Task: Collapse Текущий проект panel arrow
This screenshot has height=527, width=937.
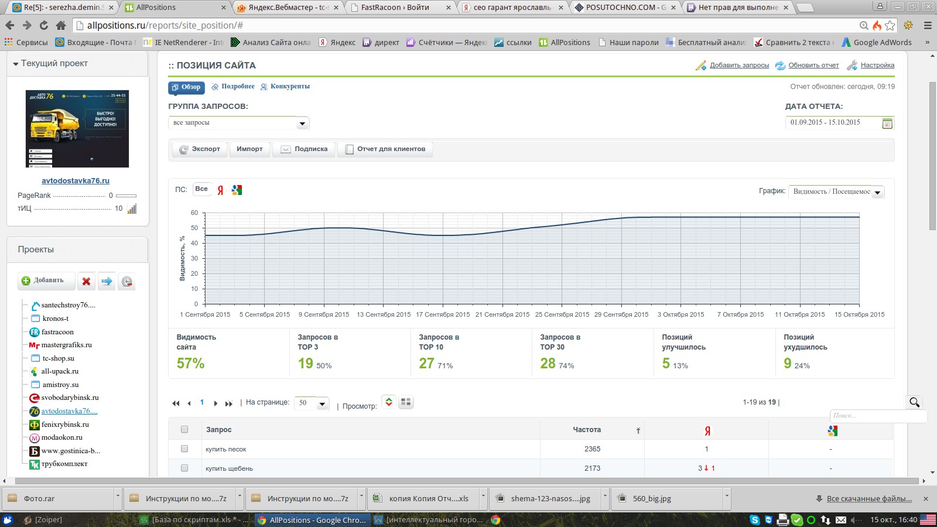Action: point(16,63)
